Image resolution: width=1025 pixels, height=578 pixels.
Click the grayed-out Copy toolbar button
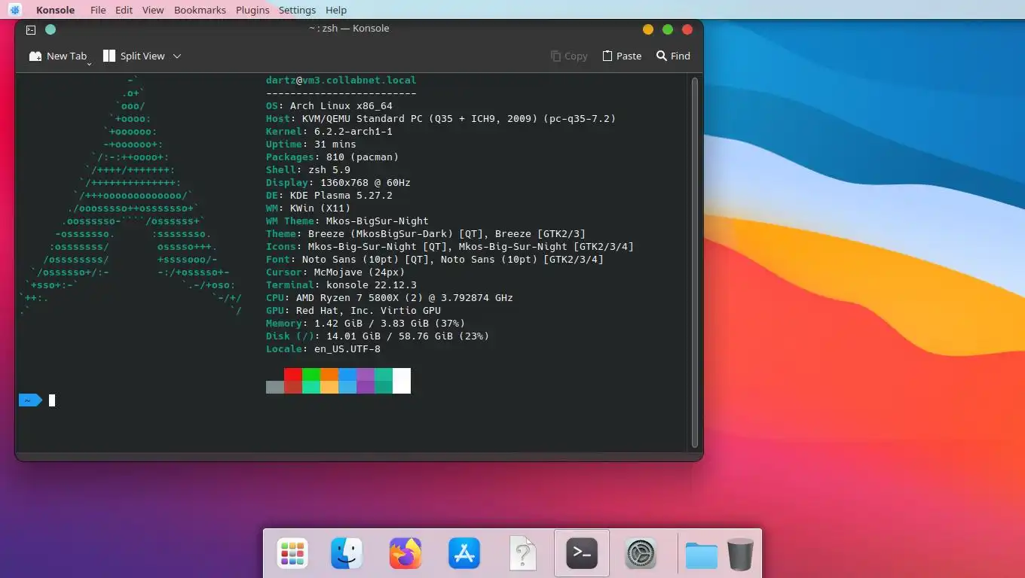click(x=569, y=56)
